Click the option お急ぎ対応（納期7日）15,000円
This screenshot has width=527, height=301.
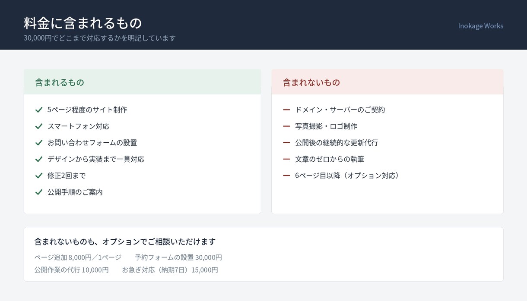170,270
